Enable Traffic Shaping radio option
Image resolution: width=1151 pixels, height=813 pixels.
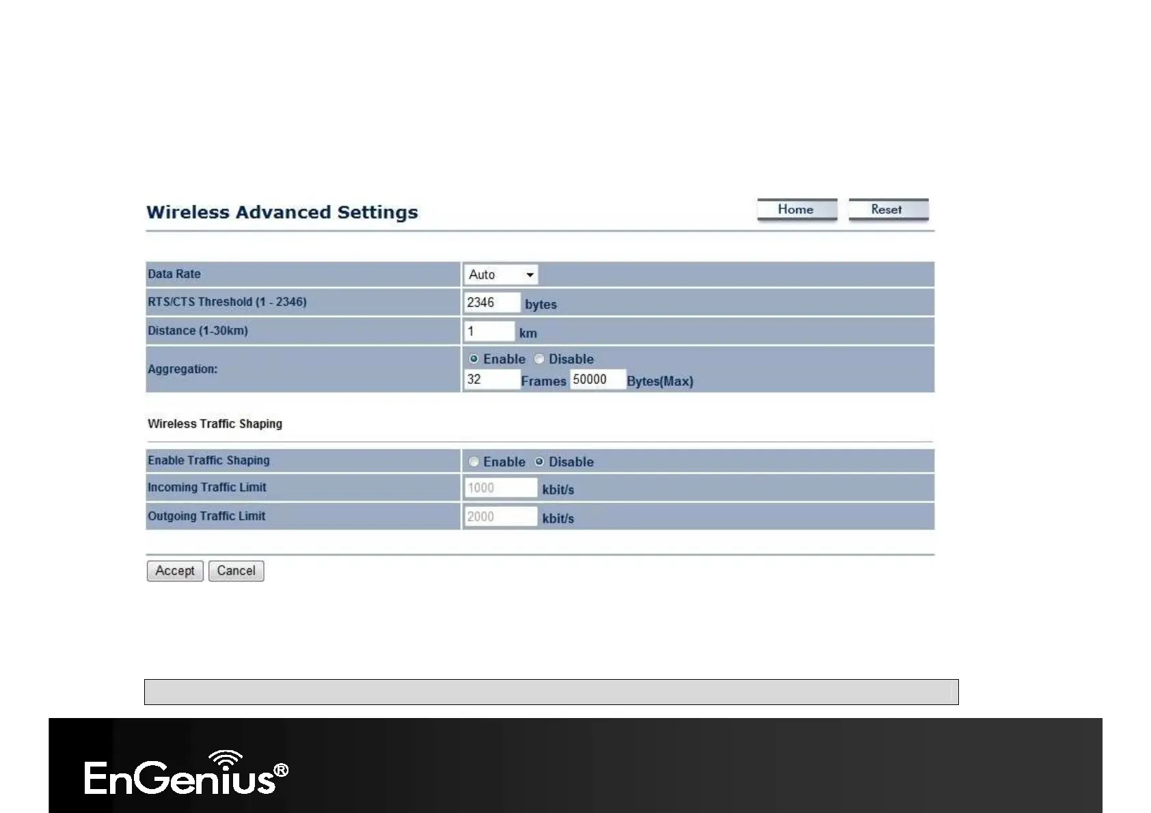tap(474, 462)
